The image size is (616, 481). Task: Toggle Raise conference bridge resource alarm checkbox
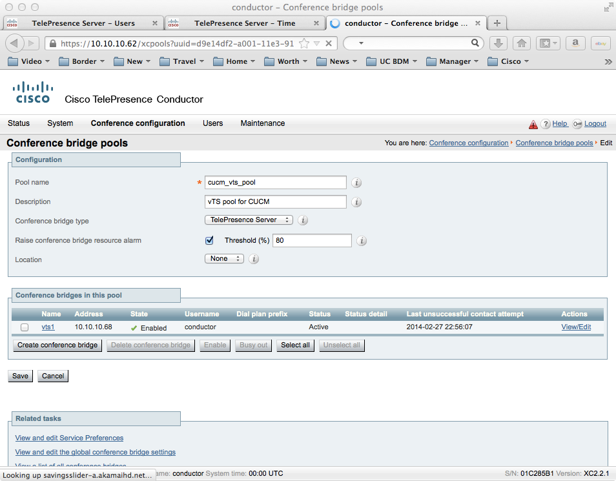click(209, 240)
